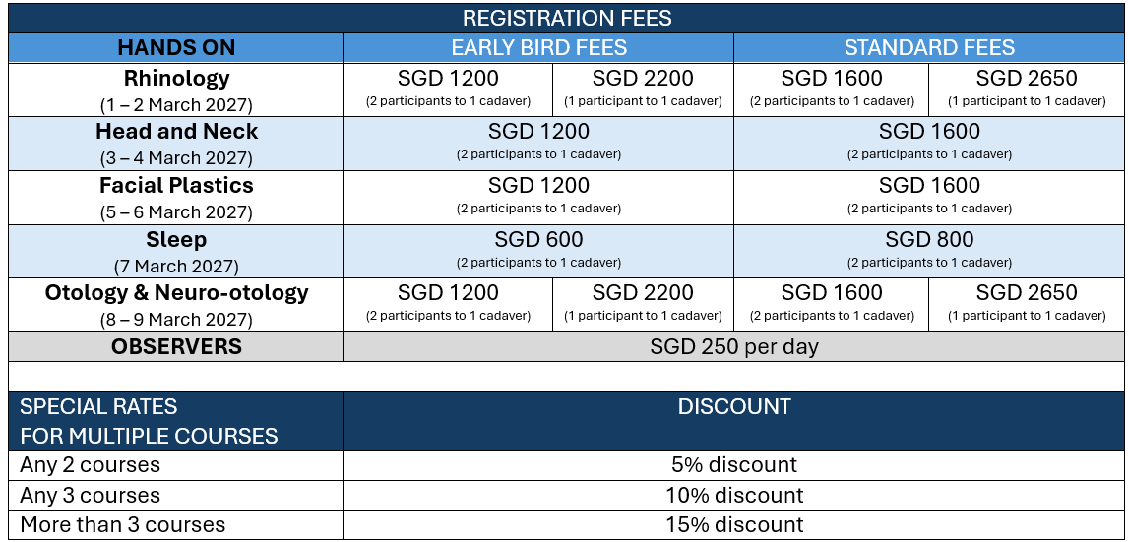Click the Sleep SGD 600 early bird fee

538,251
